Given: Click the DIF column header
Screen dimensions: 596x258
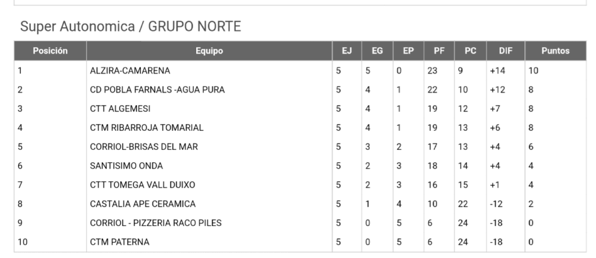Looking at the screenshot, I should click(506, 51).
